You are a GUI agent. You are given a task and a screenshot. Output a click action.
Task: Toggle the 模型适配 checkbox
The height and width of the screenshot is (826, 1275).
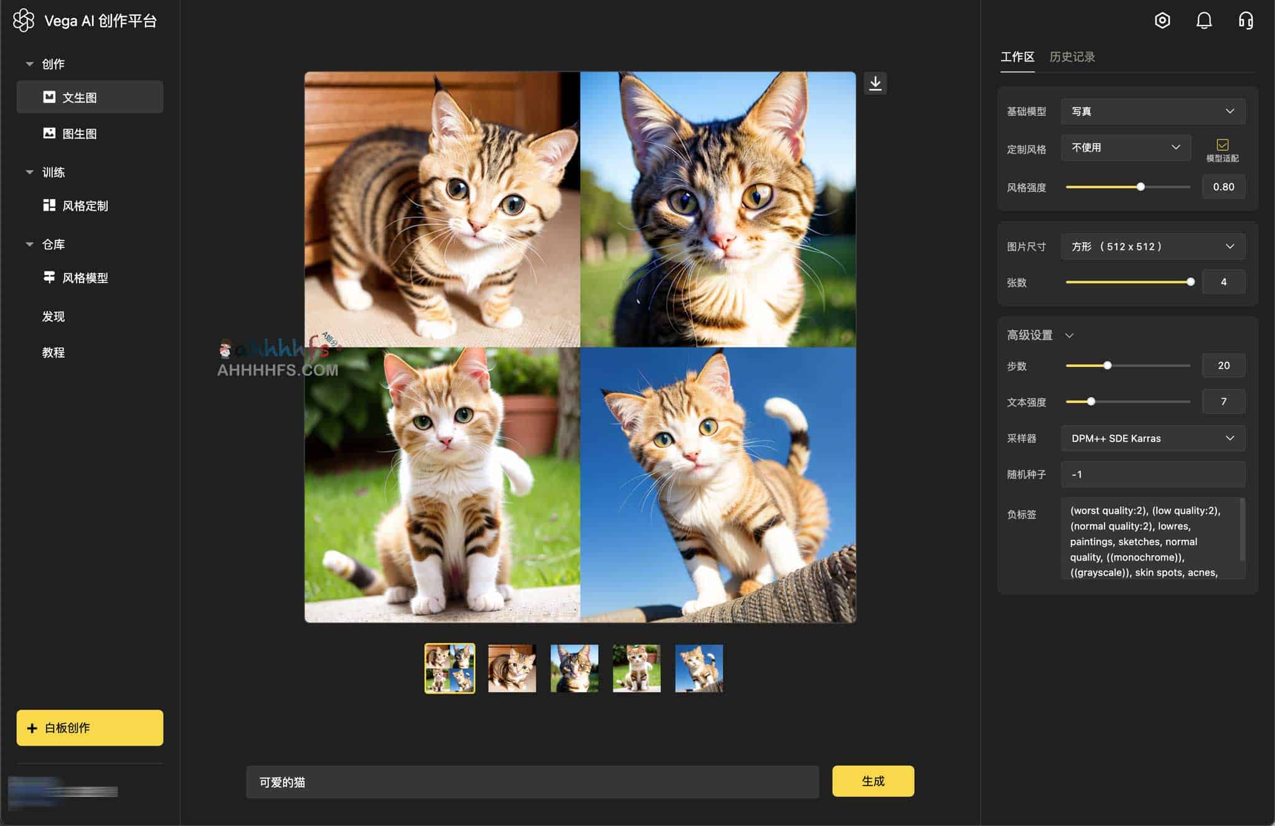(1222, 145)
